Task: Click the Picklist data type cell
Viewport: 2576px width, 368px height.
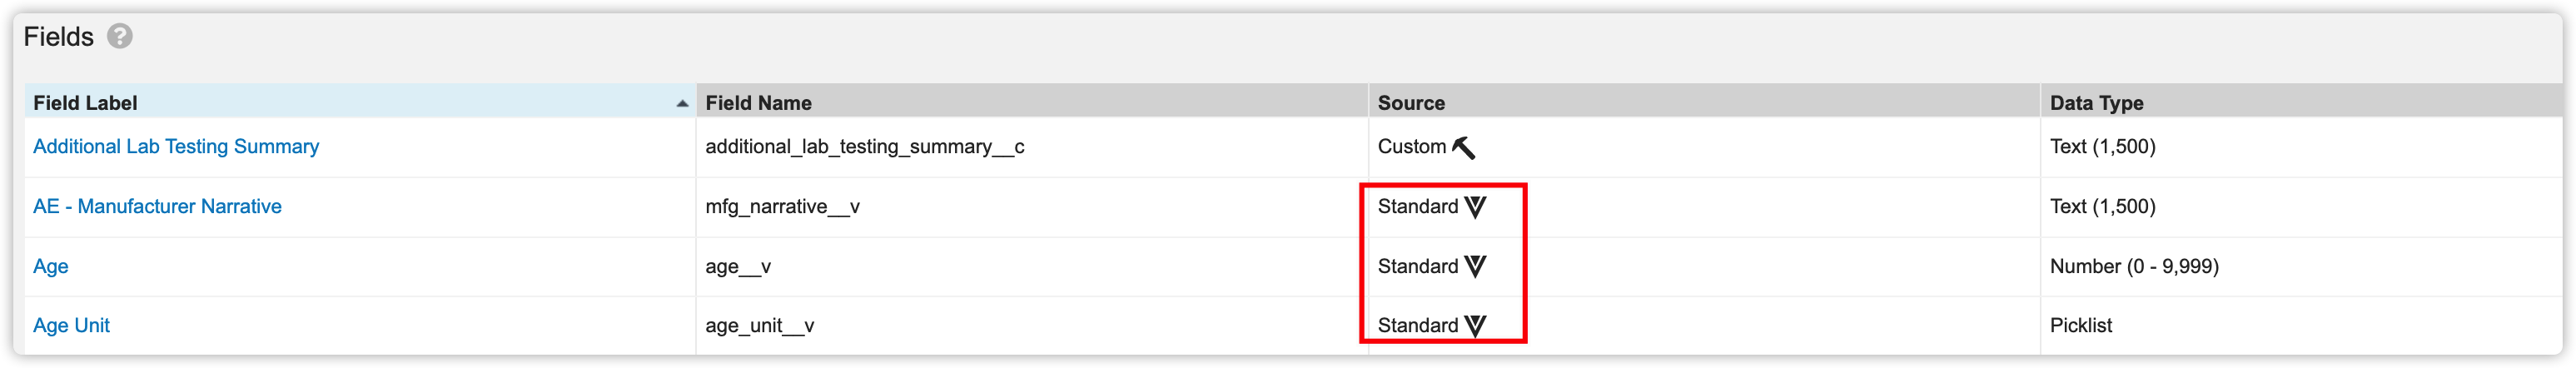Action: click(x=2080, y=326)
